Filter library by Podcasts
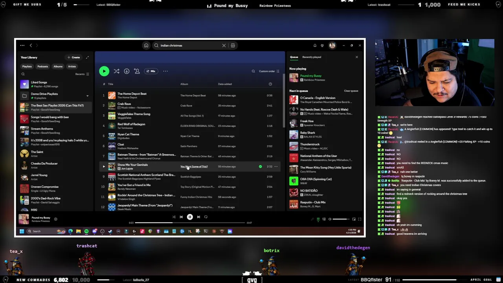 point(42,66)
